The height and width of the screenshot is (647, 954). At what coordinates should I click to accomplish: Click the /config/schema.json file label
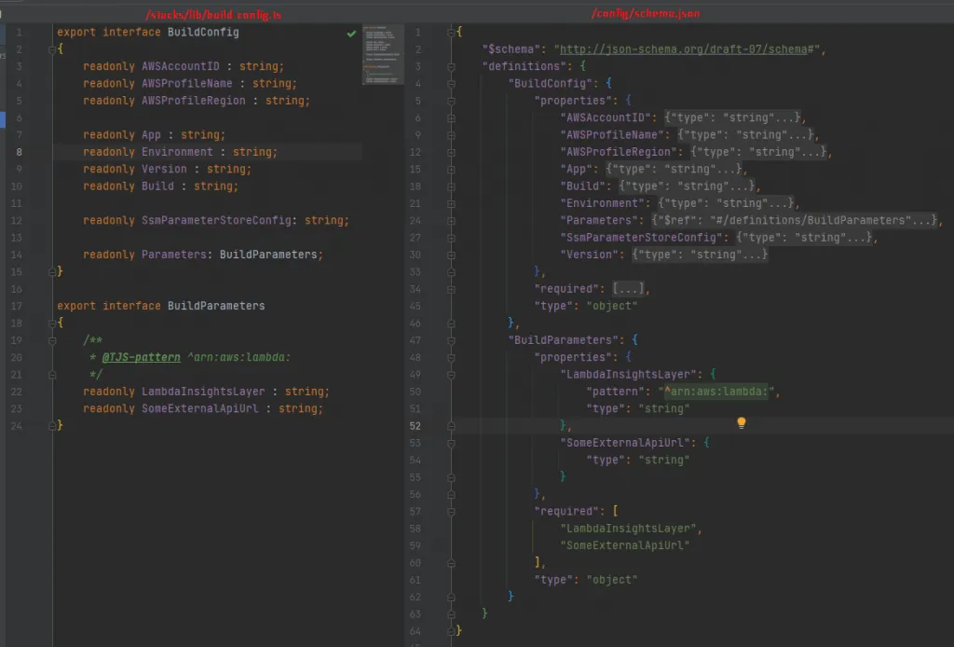[x=646, y=13]
